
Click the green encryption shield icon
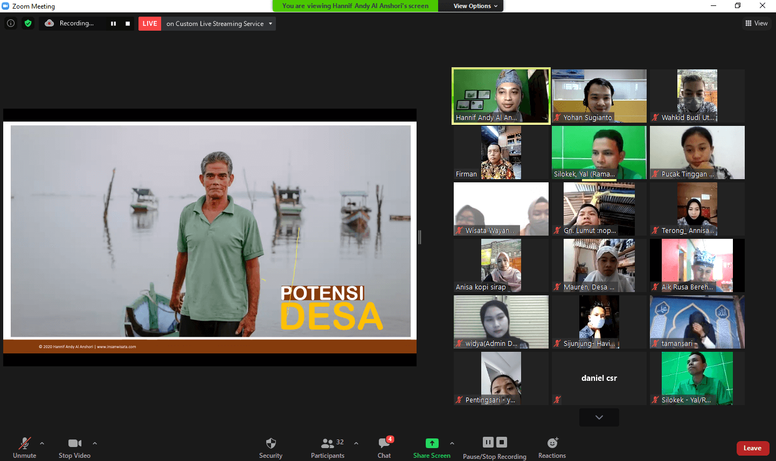coord(28,23)
